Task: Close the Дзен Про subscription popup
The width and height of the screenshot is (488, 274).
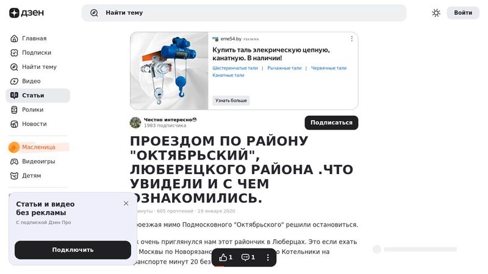Action: 126,203
